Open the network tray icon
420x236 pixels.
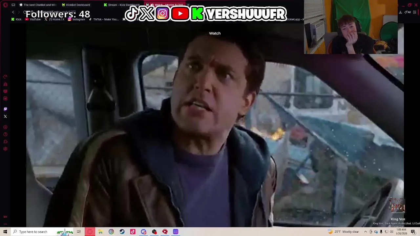pos(386,232)
